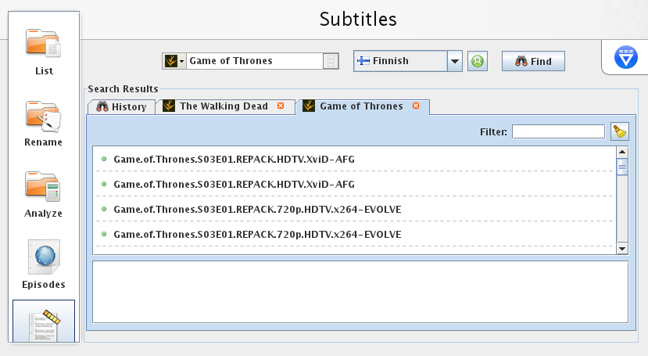The width and height of the screenshot is (648, 356).
Task: Open the Episodes panel
Action: pos(44,264)
